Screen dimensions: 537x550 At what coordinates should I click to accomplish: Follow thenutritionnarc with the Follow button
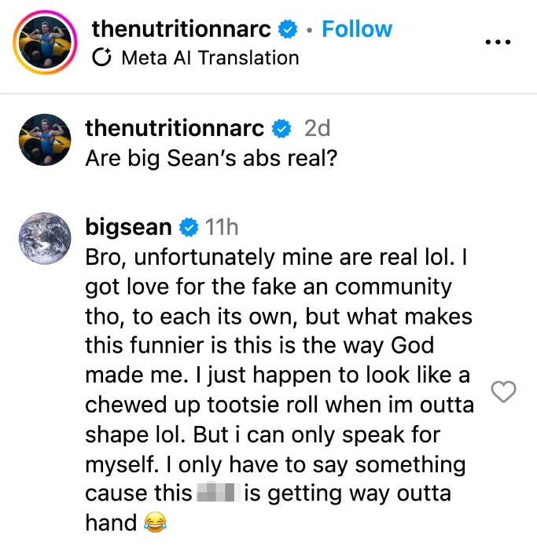coord(357,30)
